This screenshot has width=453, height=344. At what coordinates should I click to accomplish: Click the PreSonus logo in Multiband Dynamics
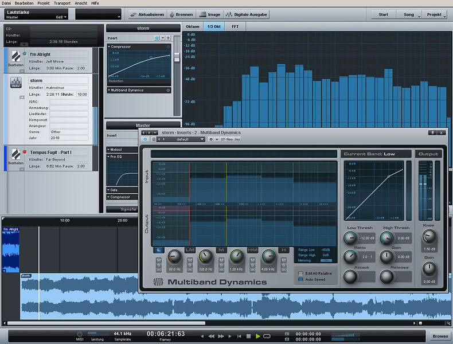pyautogui.click(x=158, y=282)
